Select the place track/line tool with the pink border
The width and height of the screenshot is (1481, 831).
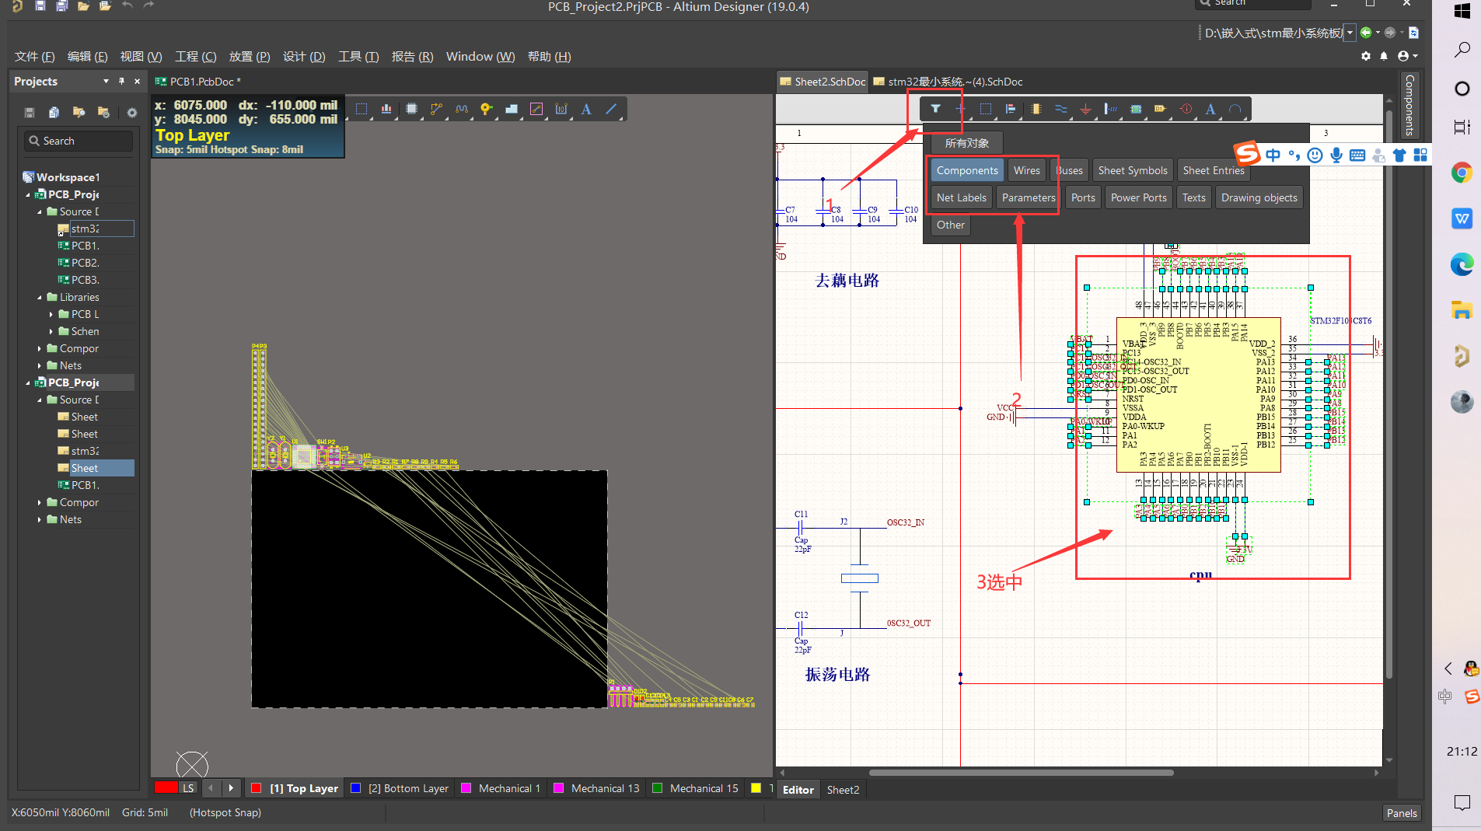click(536, 109)
